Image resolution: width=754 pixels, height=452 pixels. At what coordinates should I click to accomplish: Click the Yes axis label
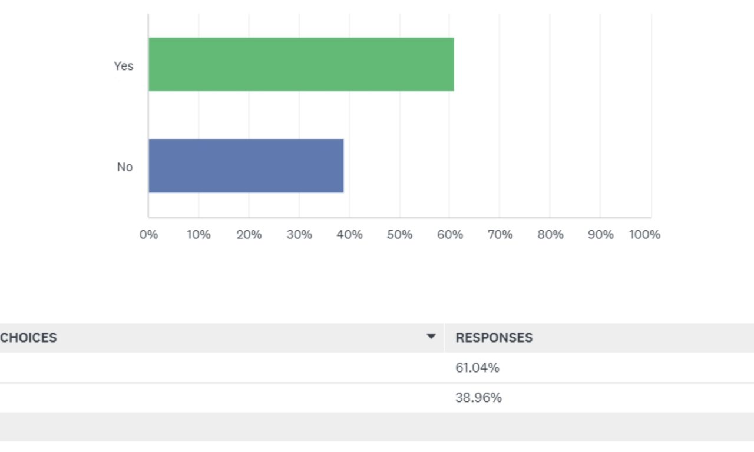(124, 66)
